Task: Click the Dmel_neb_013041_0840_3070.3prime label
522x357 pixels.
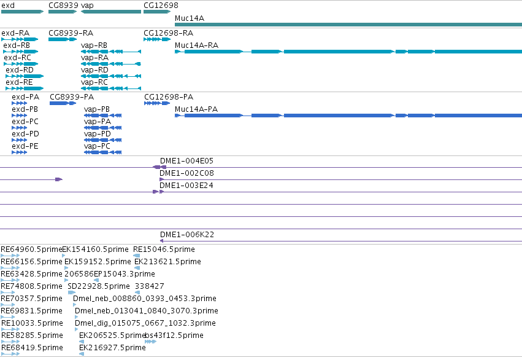Action: [x=147, y=311]
